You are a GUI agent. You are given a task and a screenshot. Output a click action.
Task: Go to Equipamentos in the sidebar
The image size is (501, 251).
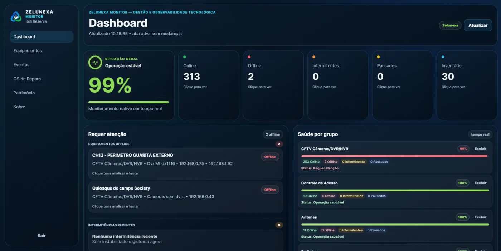point(42,51)
